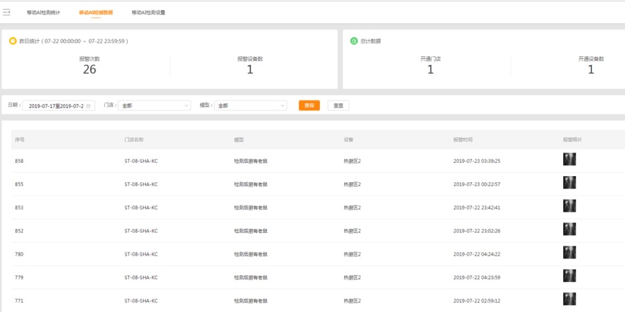Screen dimensions: 625x312
Task: Select the 移动AI检测数据 tab
Action: pyautogui.click(x=96, y=12)
